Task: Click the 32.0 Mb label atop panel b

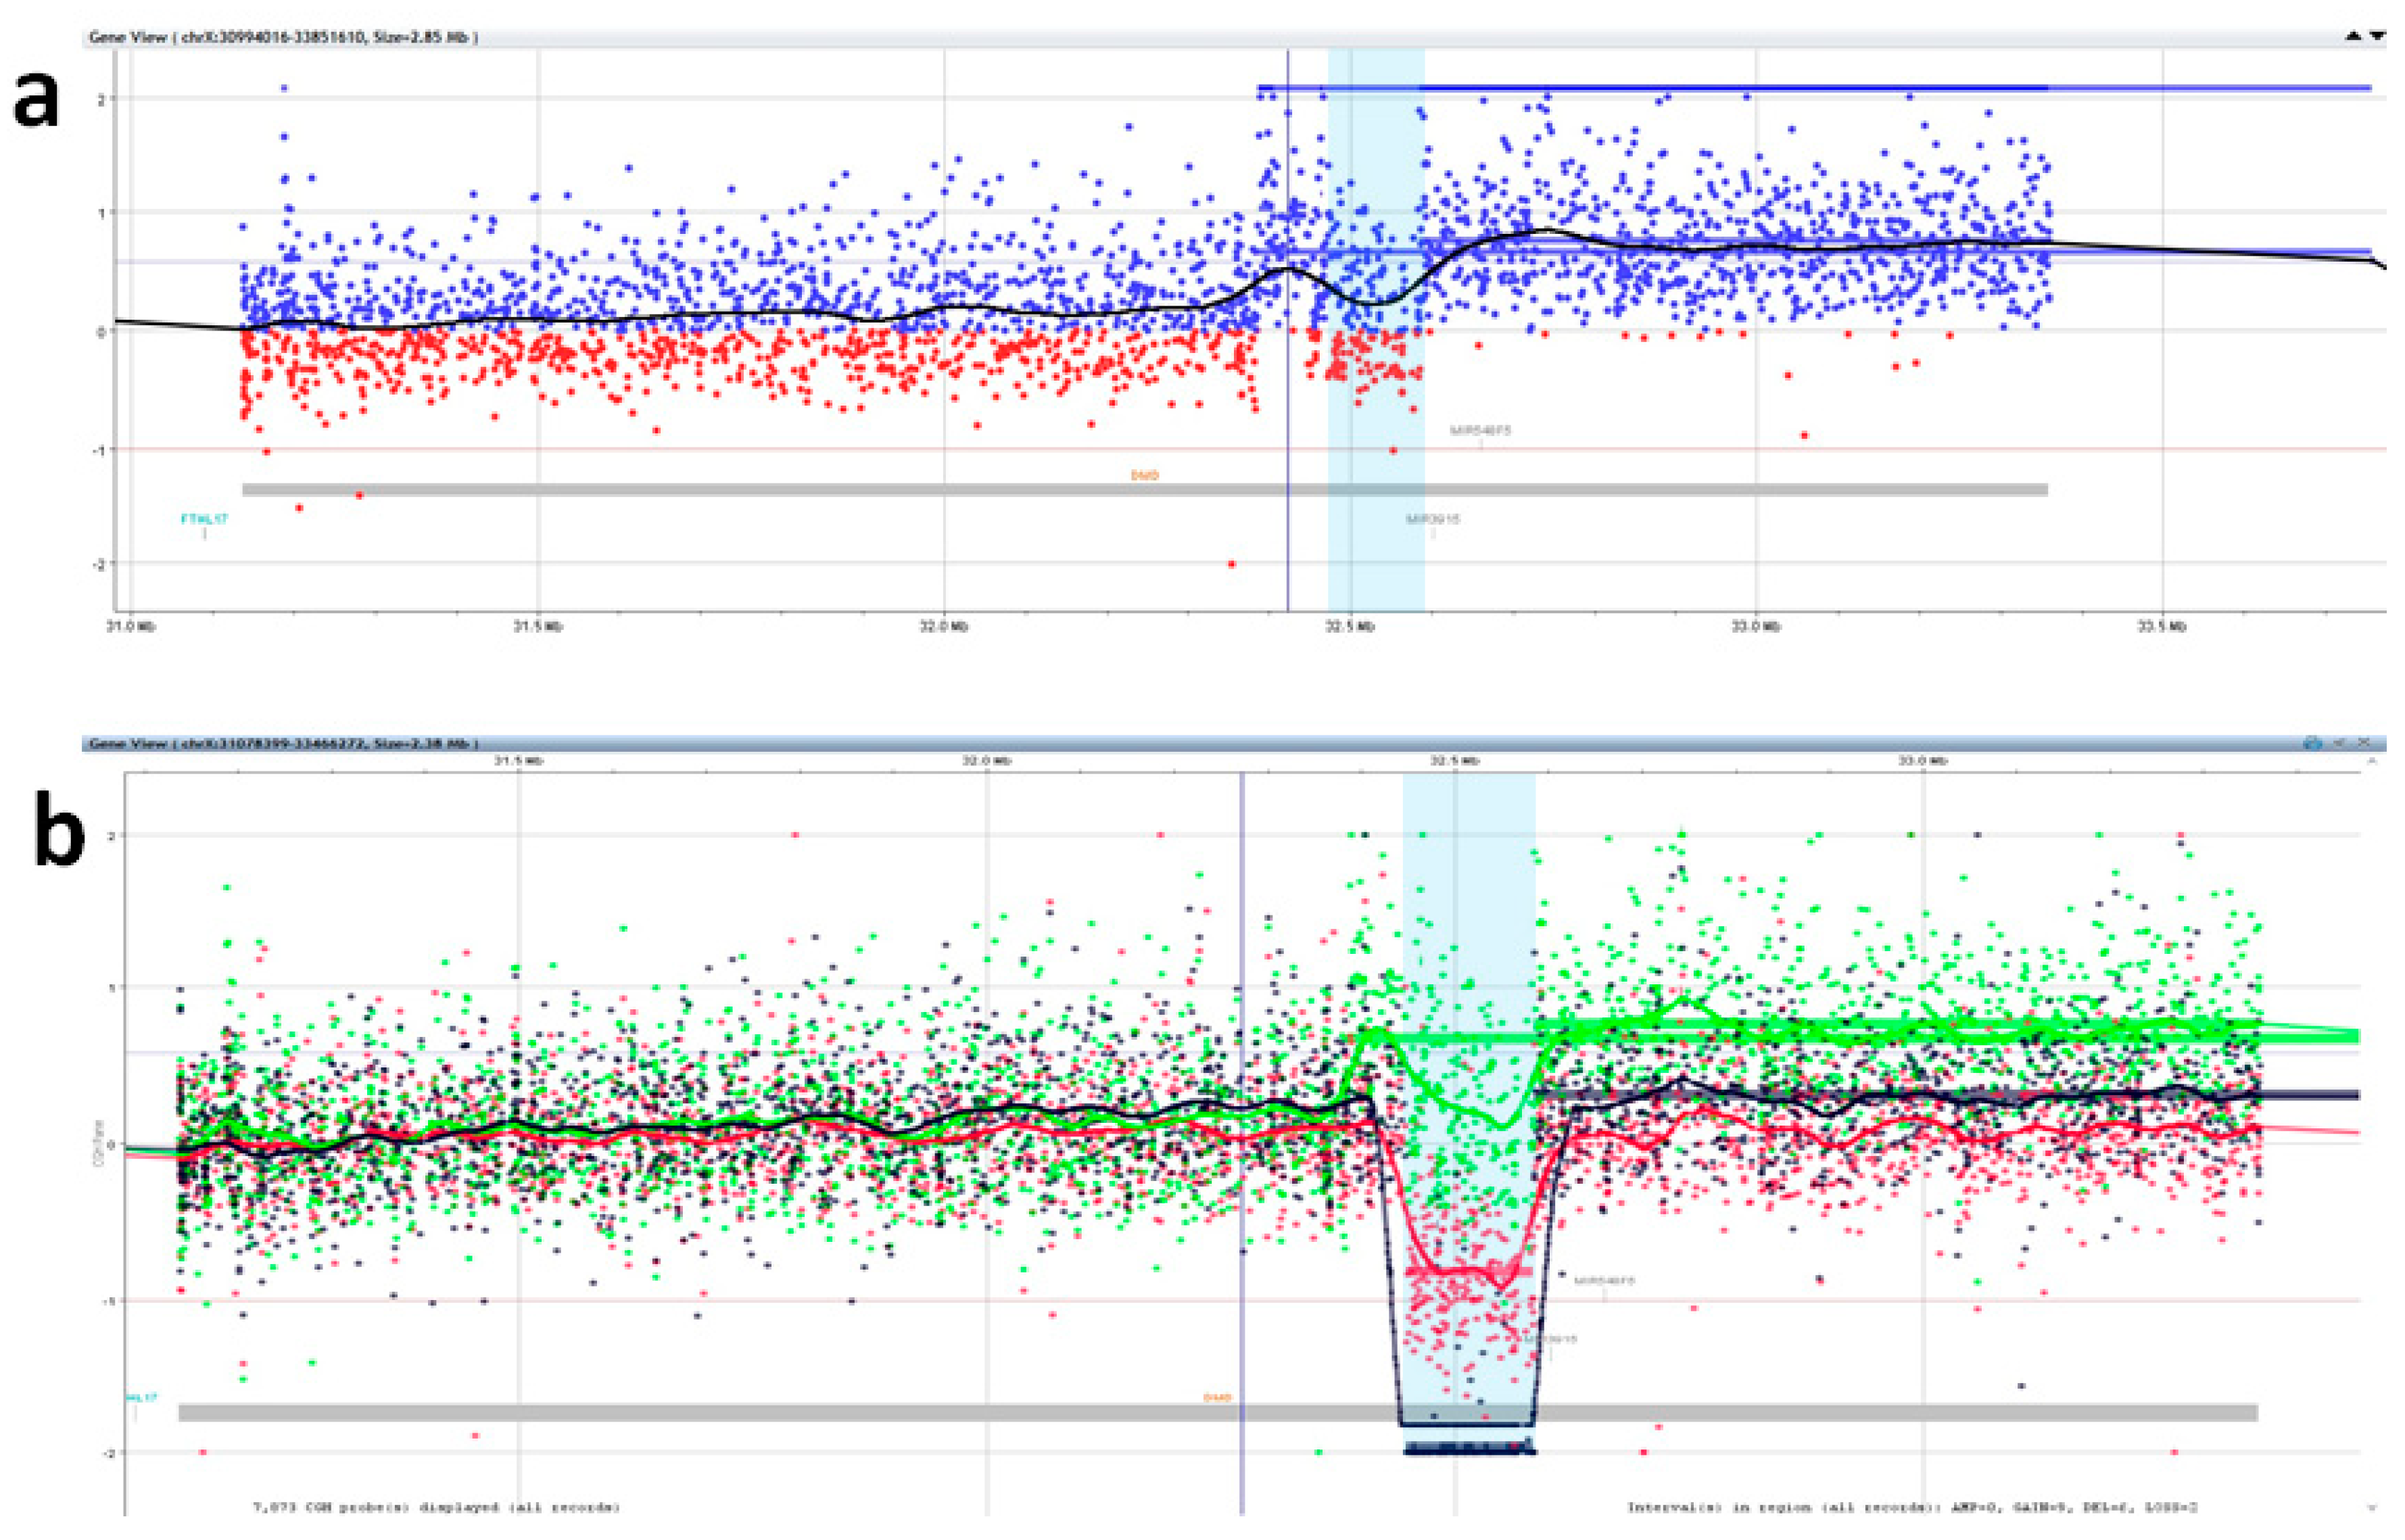Action: tap(988, 761)
